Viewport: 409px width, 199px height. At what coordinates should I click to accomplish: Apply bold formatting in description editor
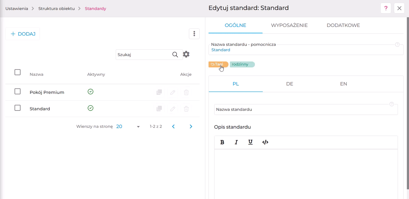222,142
